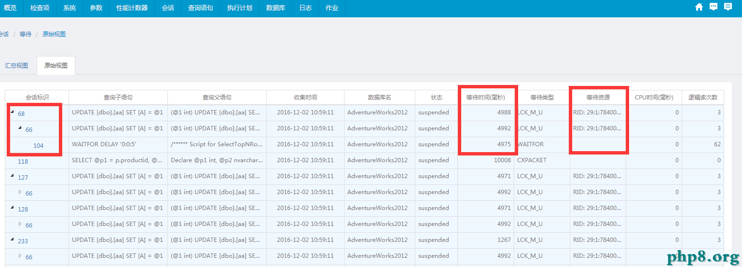Click the wait time value 4975
This screenshot has width=742, height=267.
(504, 144)
